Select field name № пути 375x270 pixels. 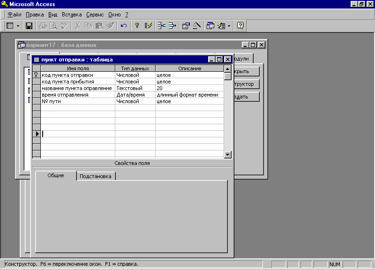[x=78, y=101]
